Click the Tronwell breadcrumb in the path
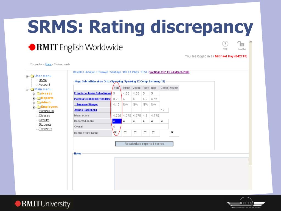 103,72
